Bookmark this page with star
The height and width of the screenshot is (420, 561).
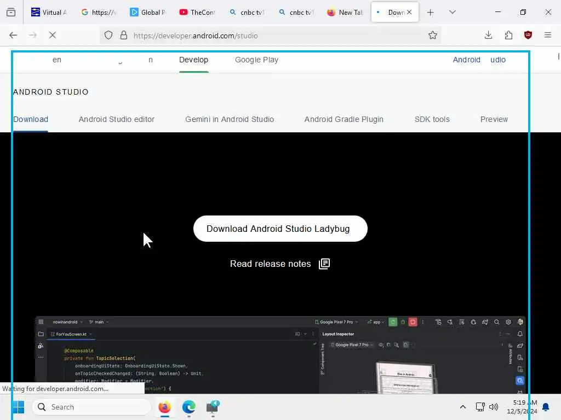433,35
